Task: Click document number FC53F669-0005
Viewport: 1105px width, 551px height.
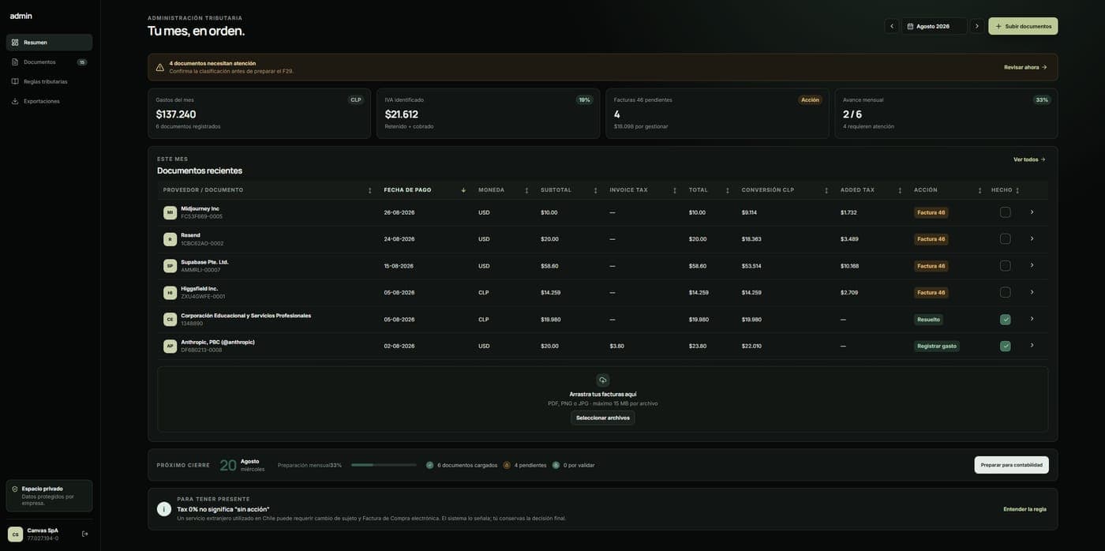Action: point(202,216)
